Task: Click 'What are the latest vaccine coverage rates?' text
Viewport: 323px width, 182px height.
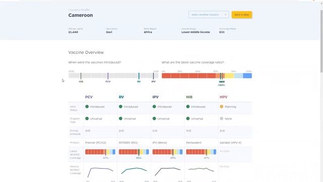Action: coord(193,62)
